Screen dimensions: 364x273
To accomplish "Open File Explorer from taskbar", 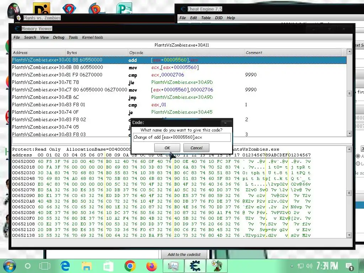I will click(x=87, y=266).
